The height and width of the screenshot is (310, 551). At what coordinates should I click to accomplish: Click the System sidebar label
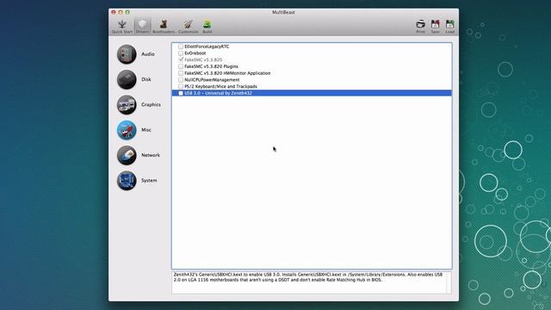[149, 180]
